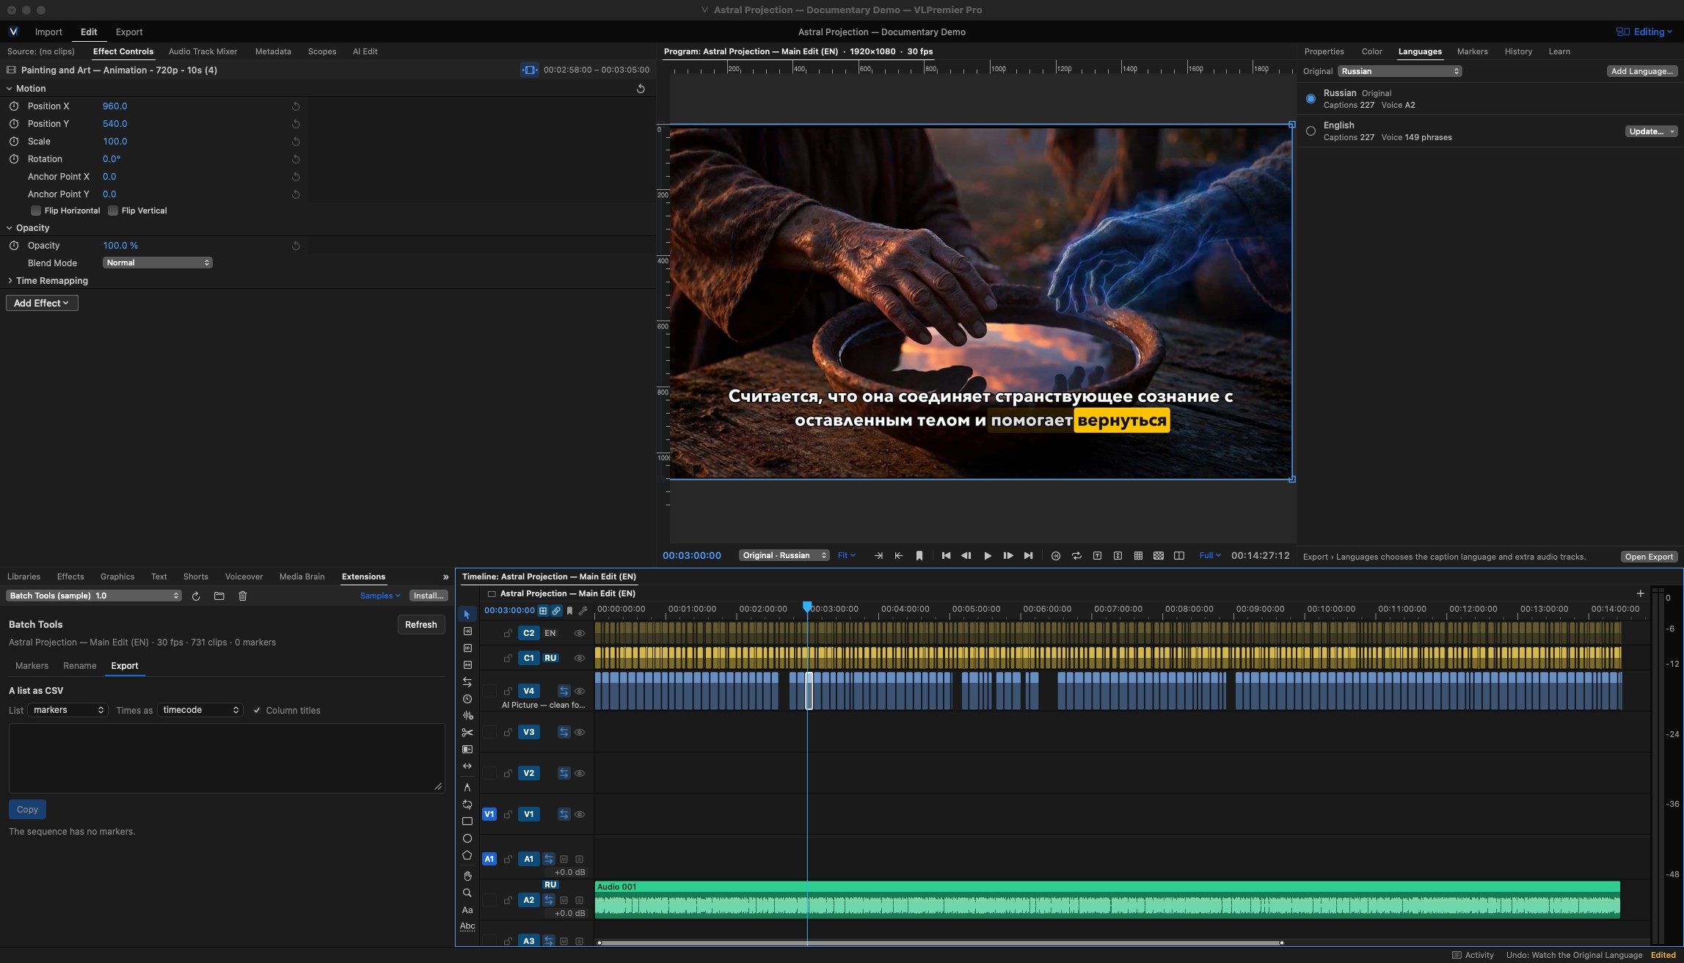The height and width of the screenshot is (963, 1684).
Task: Add marker from Program monitor bookmark icon
Action: click(919, 556)
